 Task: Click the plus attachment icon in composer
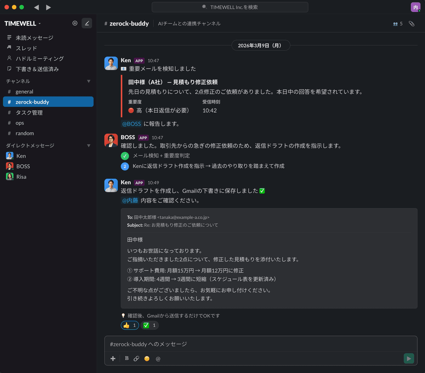(x=113, y=359)
